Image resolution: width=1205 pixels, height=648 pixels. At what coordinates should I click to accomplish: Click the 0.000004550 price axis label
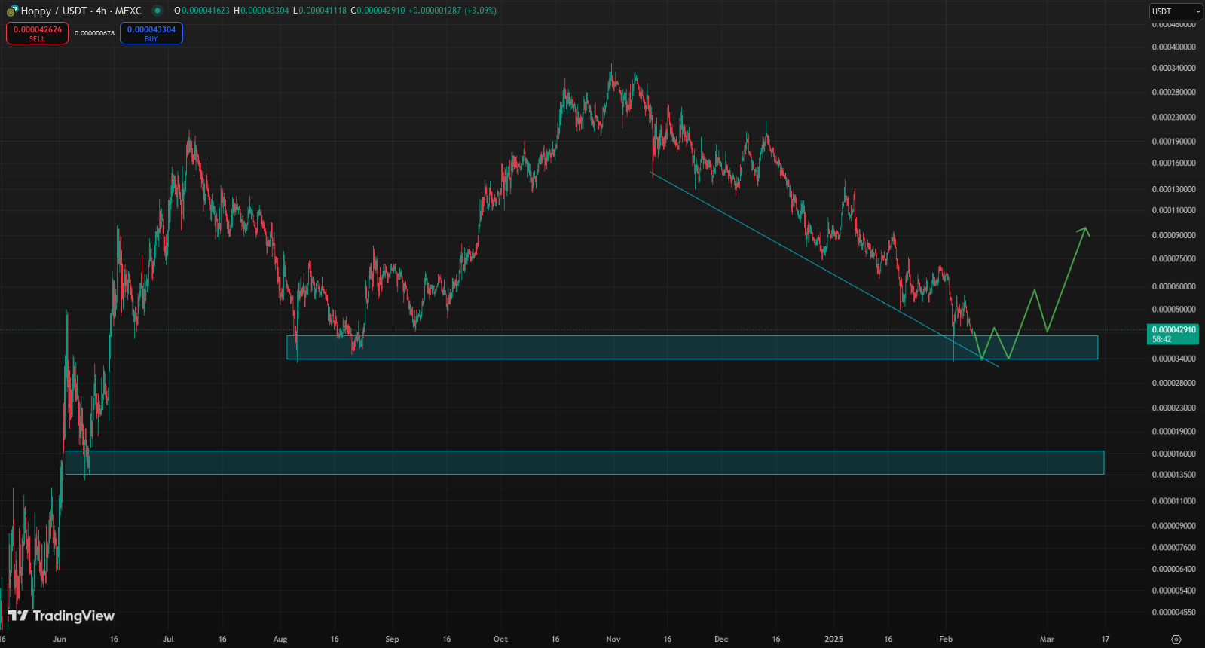pyautogui.click(x=1173, y=612)
